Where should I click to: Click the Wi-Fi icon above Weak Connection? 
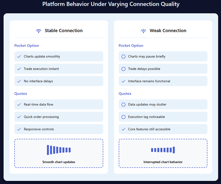[x=143, y=31]
